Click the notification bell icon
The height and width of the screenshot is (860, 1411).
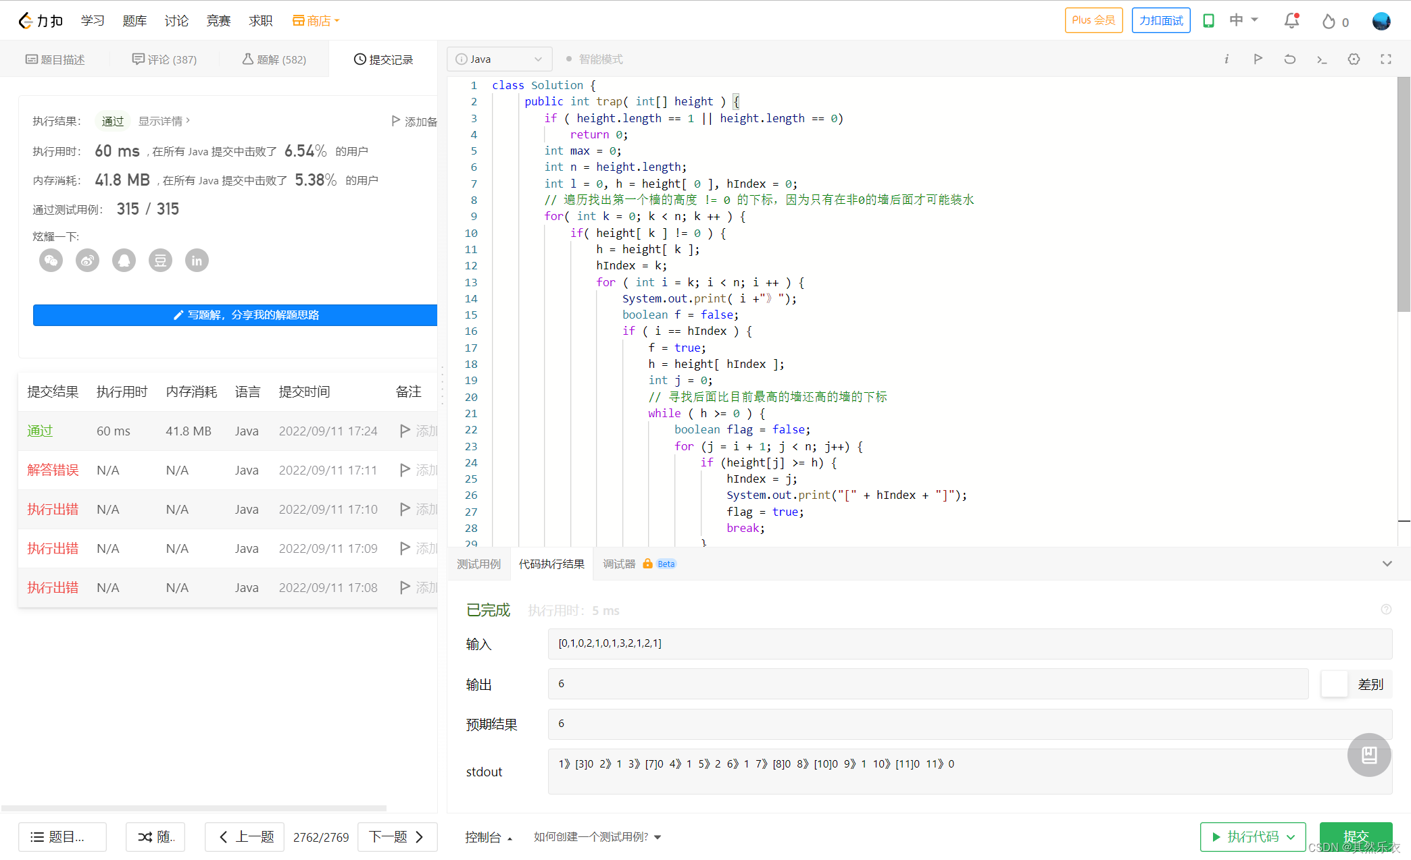click(1291, 21)
